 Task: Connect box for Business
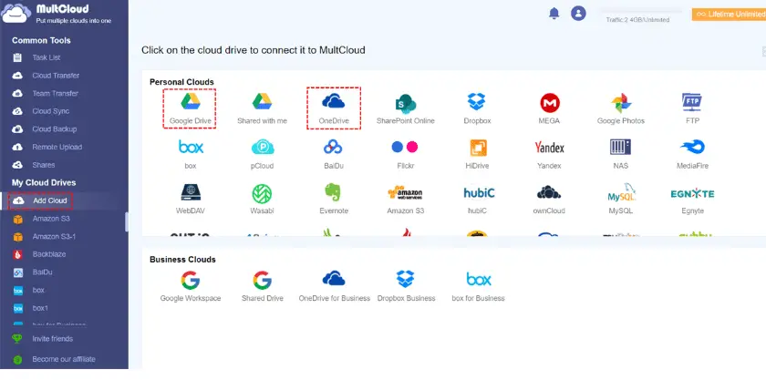478,286
